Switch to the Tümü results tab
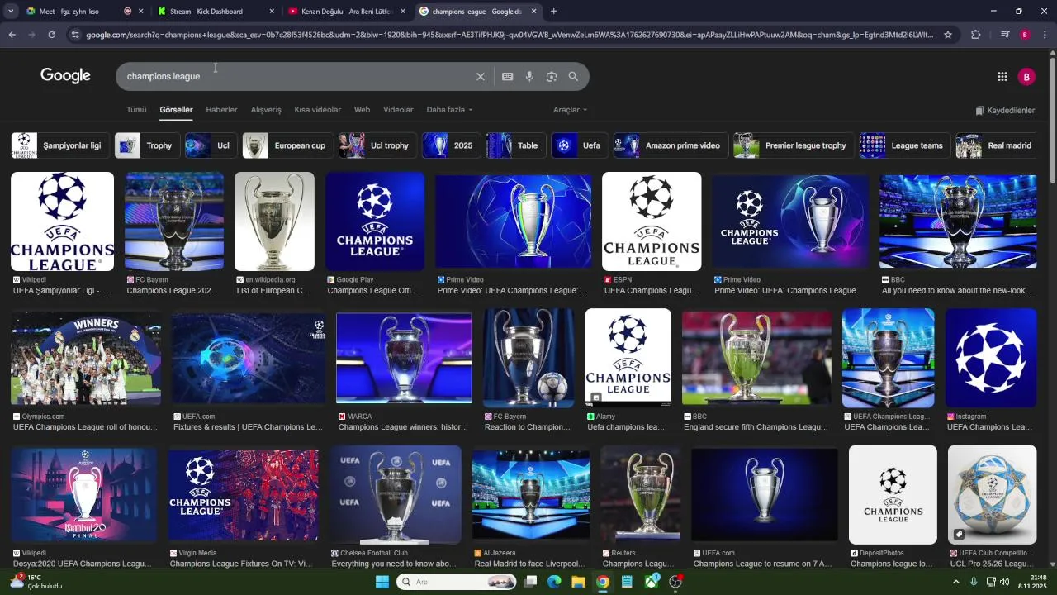This screenshot has width=1057, height=595. (x=136, y=110)
